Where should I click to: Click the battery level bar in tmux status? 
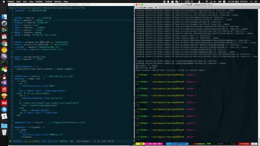[199, 144]
